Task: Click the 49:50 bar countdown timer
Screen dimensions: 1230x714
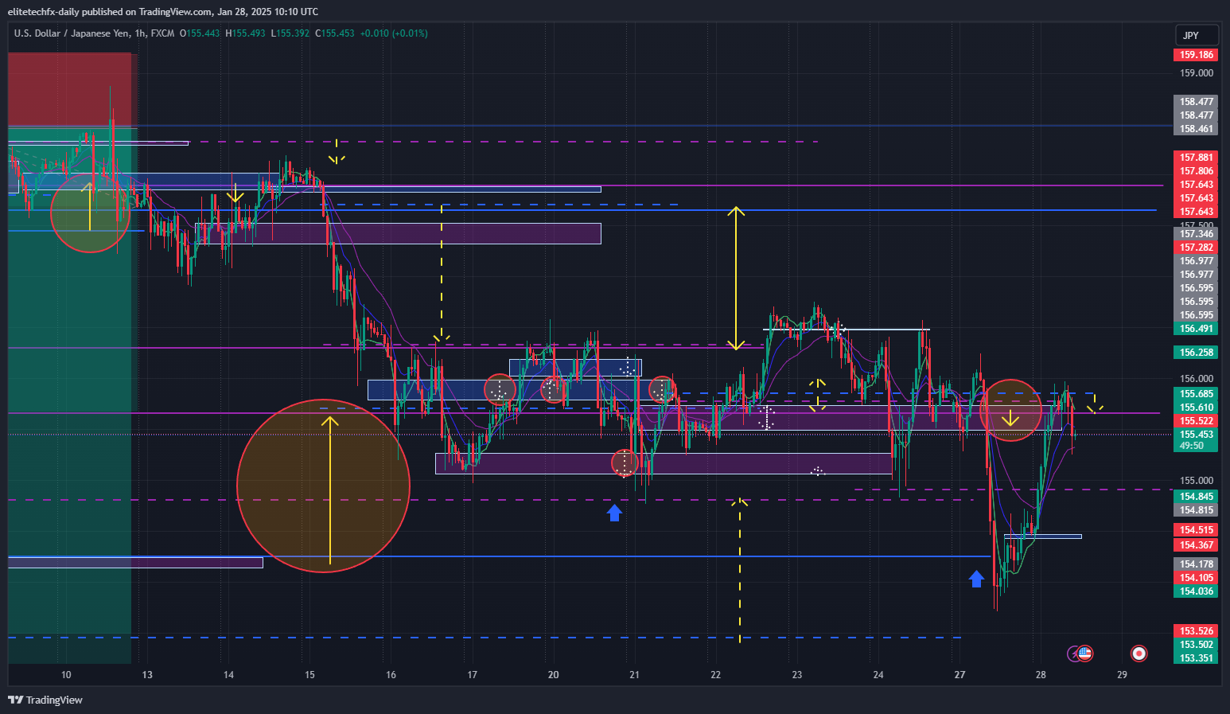Action: click(1191, 446)
